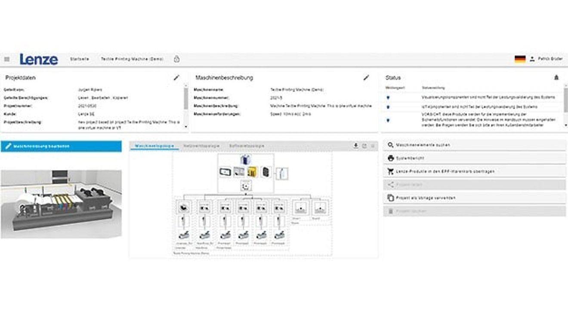Click the Status panel heading
The width and height of the screenshot is (568, 319).
click(x=393, y=78)
